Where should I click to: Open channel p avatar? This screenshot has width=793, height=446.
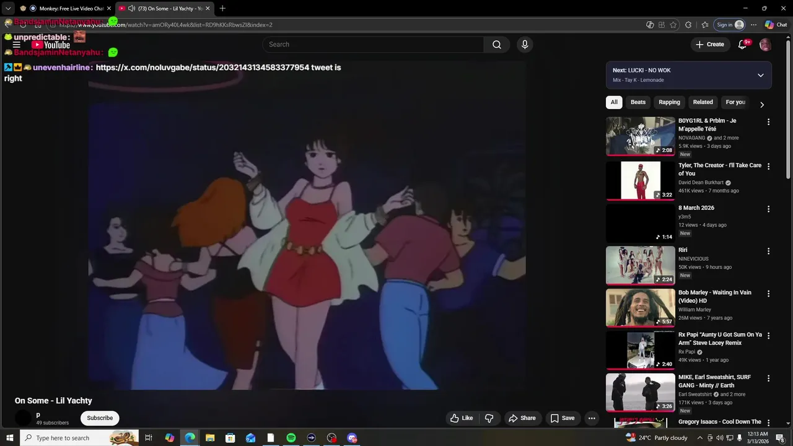pos(23,418)
